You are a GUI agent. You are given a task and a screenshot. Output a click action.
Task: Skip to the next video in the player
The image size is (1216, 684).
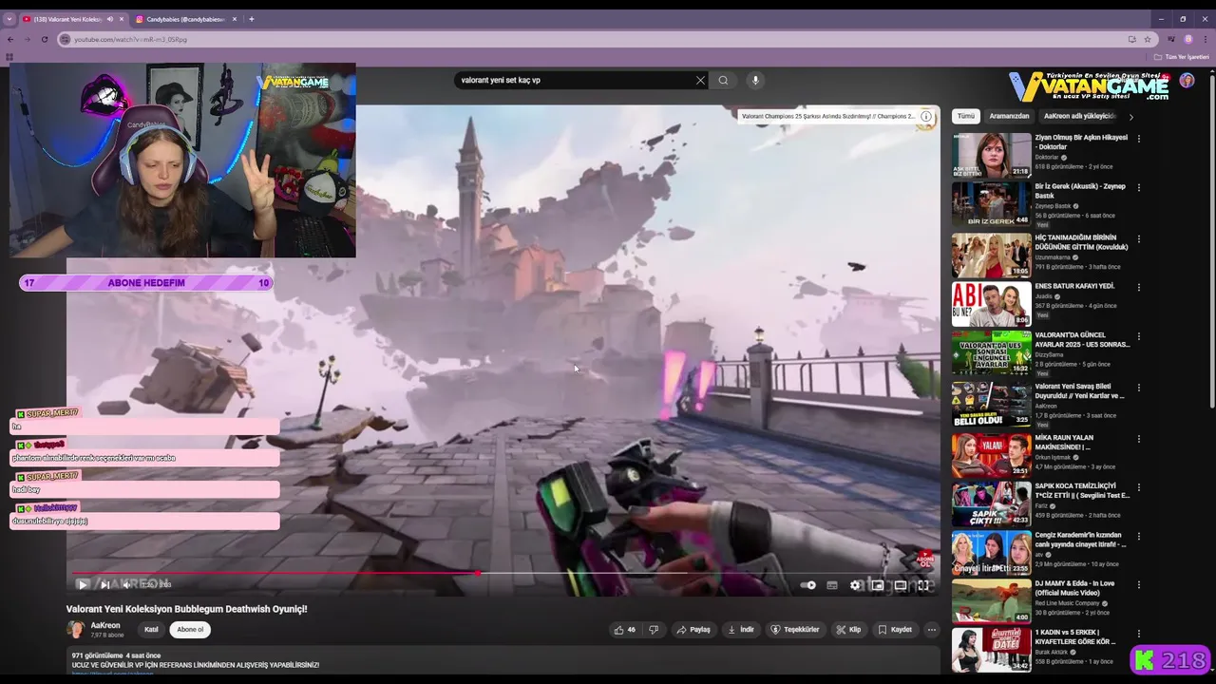(x=104, y=585)
